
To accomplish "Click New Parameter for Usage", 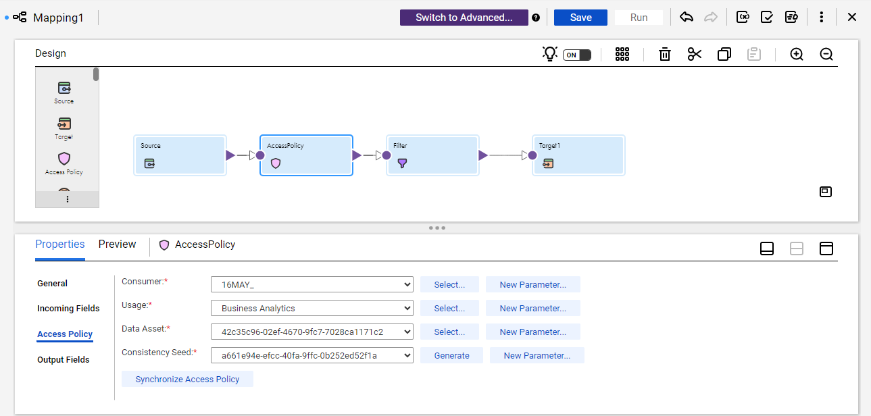I will point(533,309).
